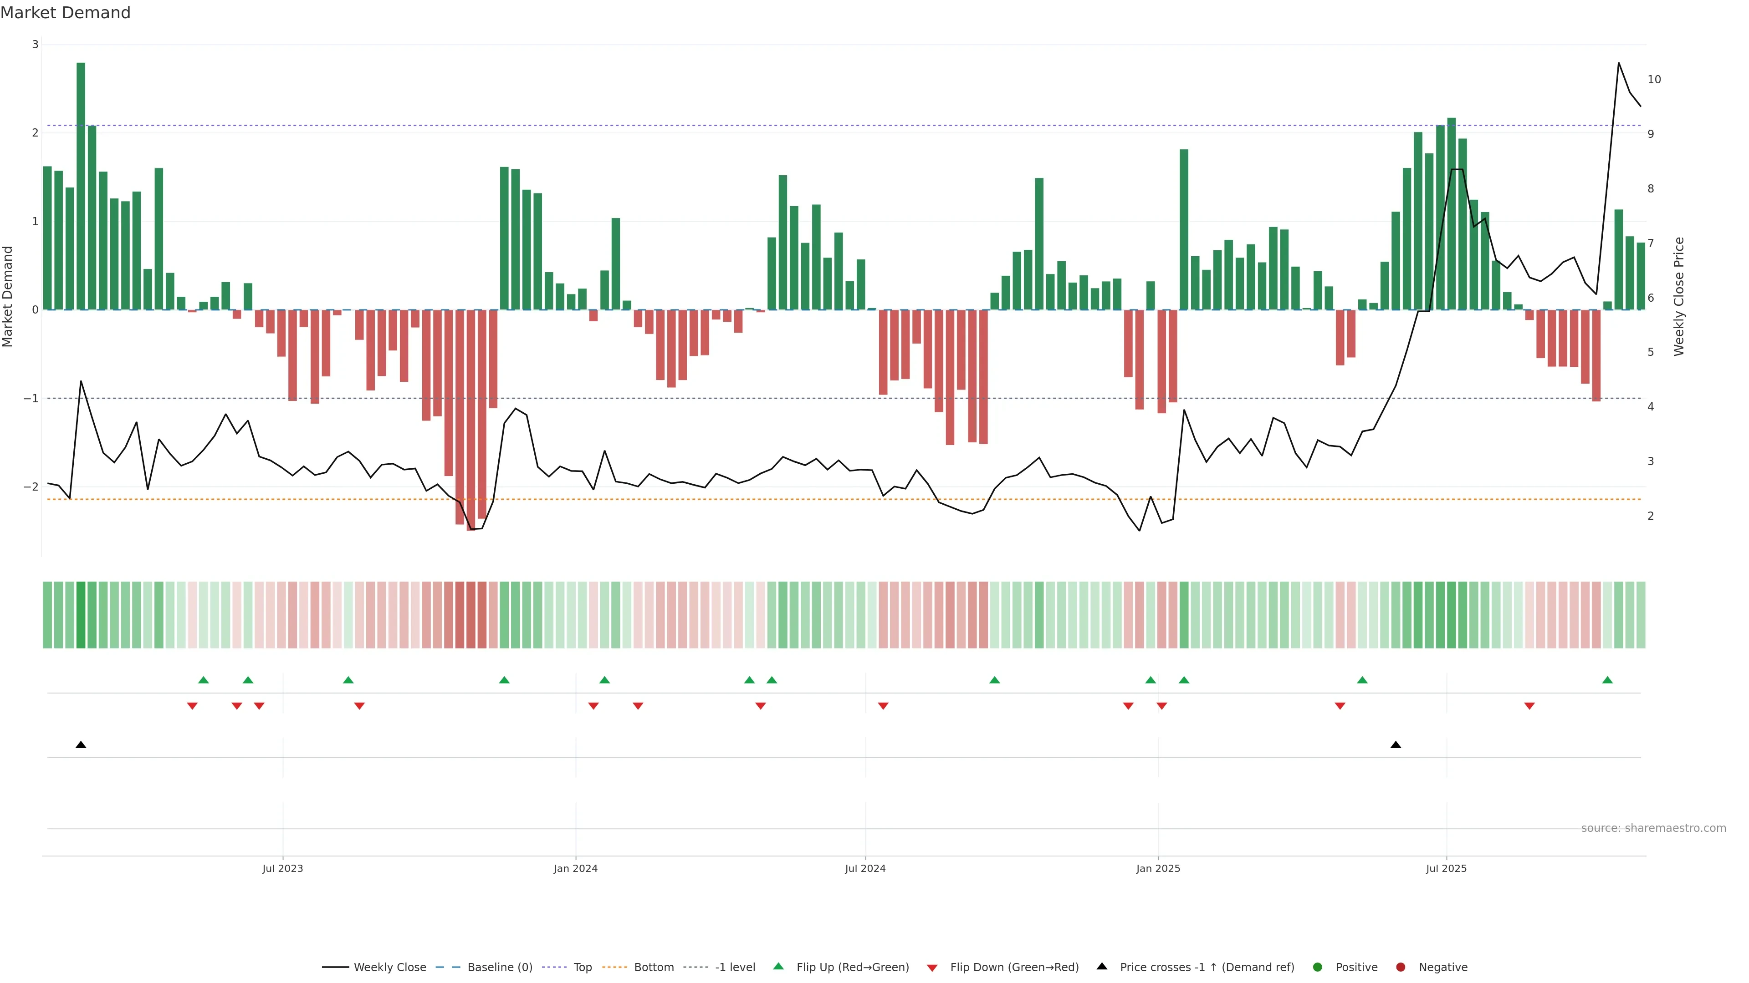Click the Weekly Close Price axis title
The height and width of the screenshot is (983, 1749).
point(1678,296)
